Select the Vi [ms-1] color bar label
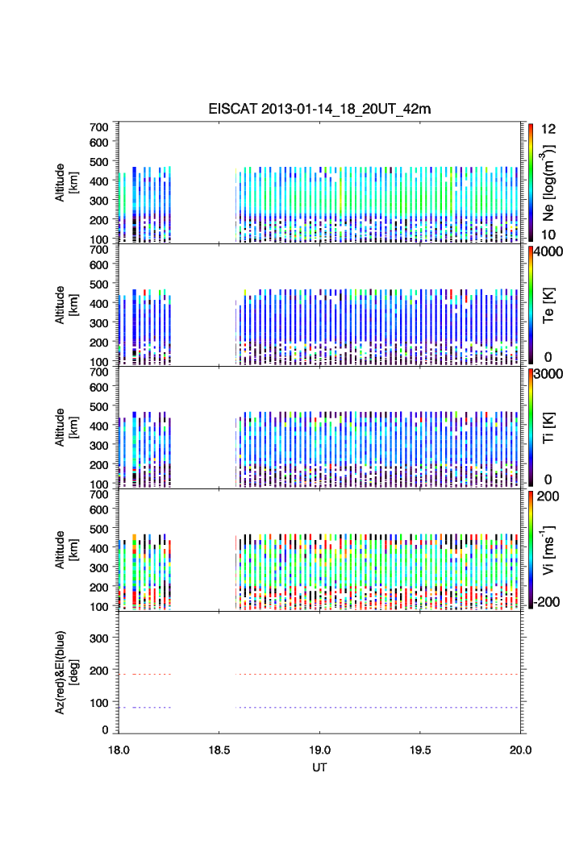571x856 pixels. coord(548,551)
